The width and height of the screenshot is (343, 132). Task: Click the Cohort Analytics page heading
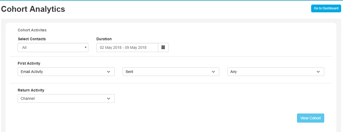tap(33, 9)
